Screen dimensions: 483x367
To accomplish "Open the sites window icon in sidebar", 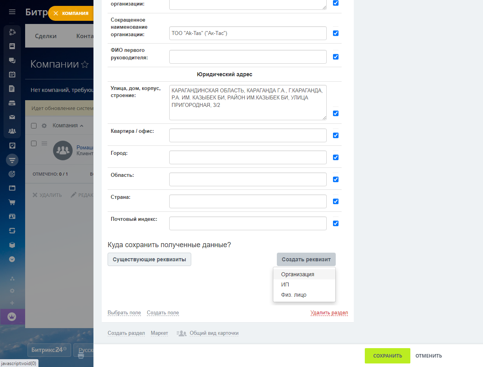I will tap(12, 188).
